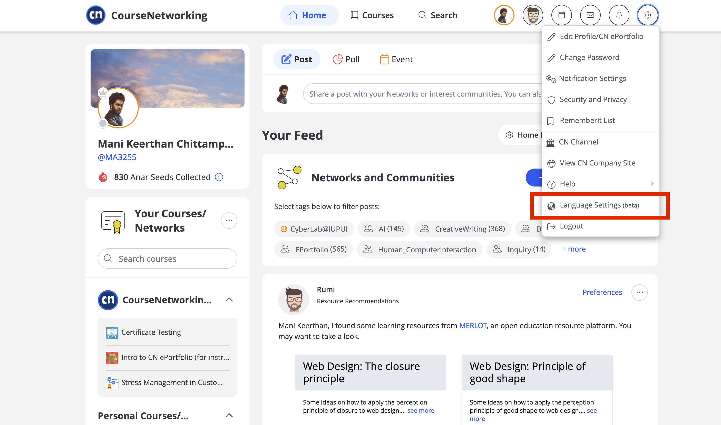This screenshot has height=425, width=721.
Task: Click the CourseNetworking group logo in sidebar
Action: click(108, 300)
